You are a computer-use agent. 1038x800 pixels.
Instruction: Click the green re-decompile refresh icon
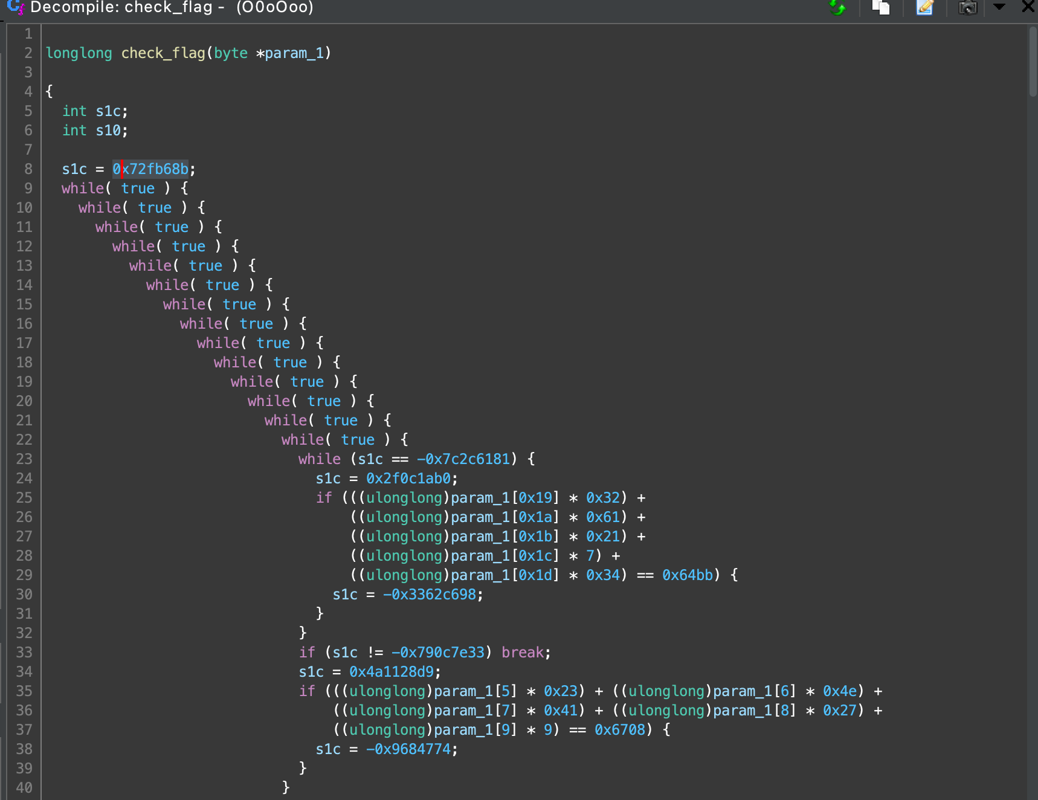tap(837, 7)
